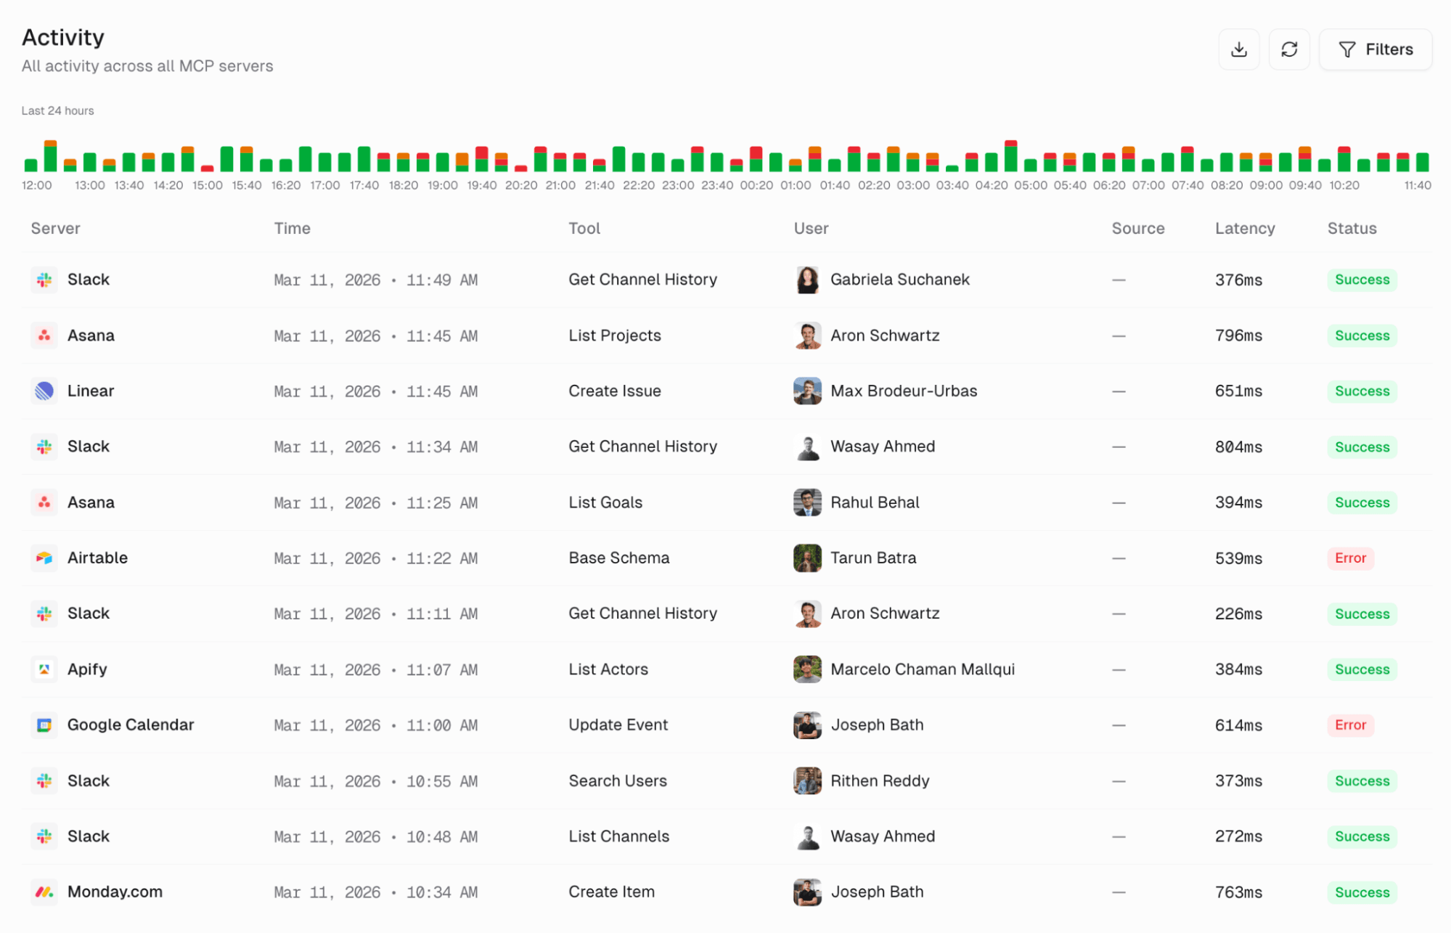Click the Success badge in the Linear row
The width and height of the screenshot is (1451, 933).
[x=1362, y=391]
